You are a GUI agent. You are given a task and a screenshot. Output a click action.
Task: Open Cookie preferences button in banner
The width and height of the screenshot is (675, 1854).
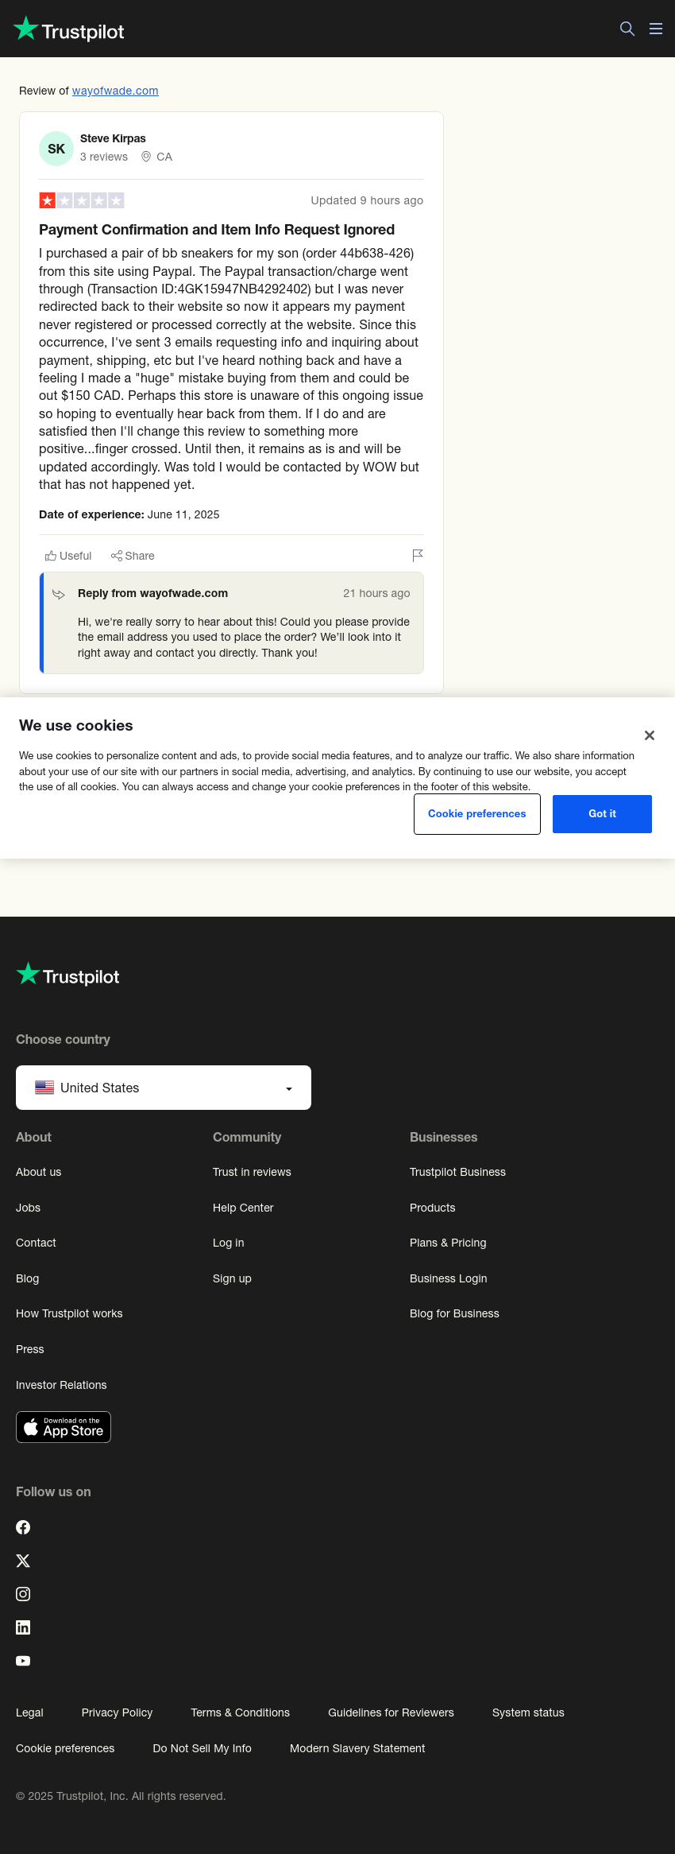pos(477,814)
